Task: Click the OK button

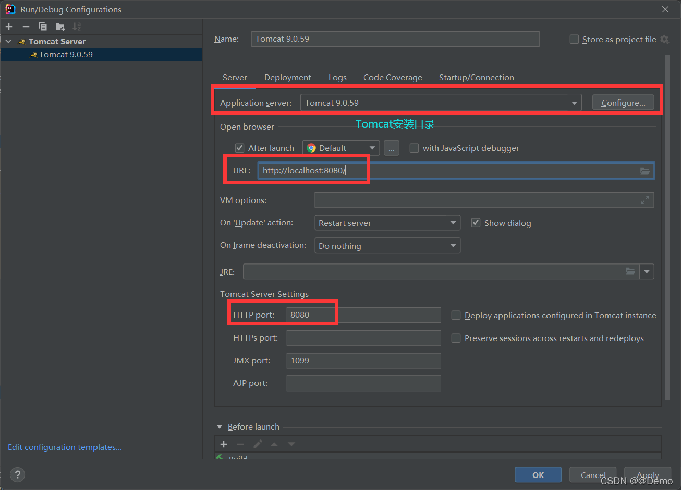Action: [x=538, y=475]
